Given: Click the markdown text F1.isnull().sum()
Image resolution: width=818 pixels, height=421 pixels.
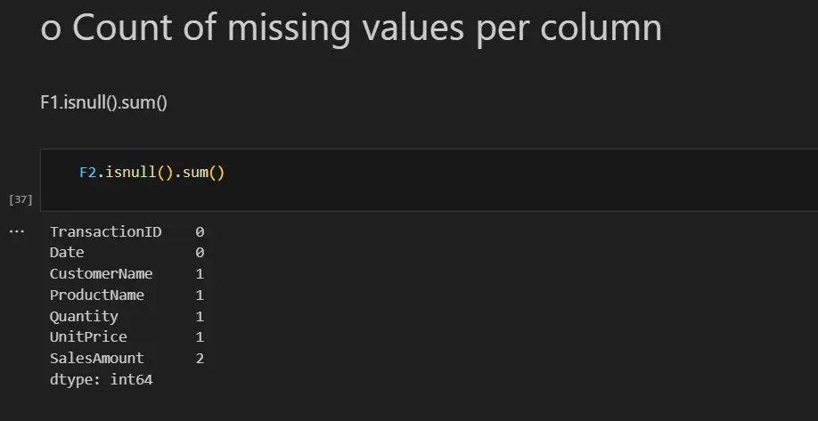Looking at the screenshot, I should (104, 102).
